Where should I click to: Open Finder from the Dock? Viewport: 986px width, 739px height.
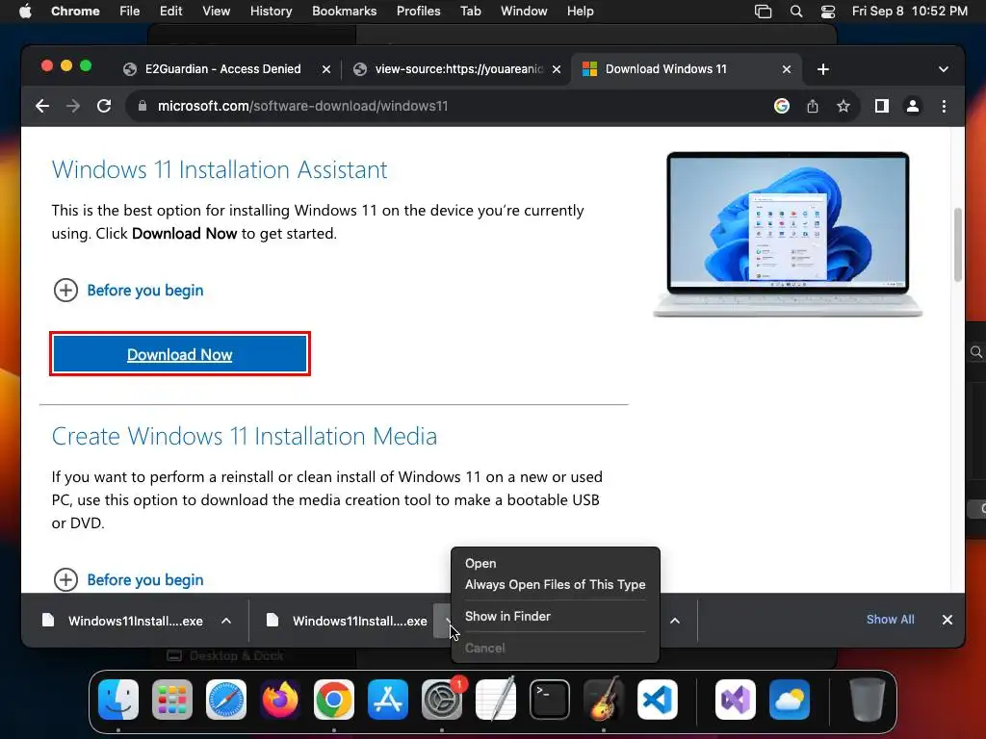(118, 700)
